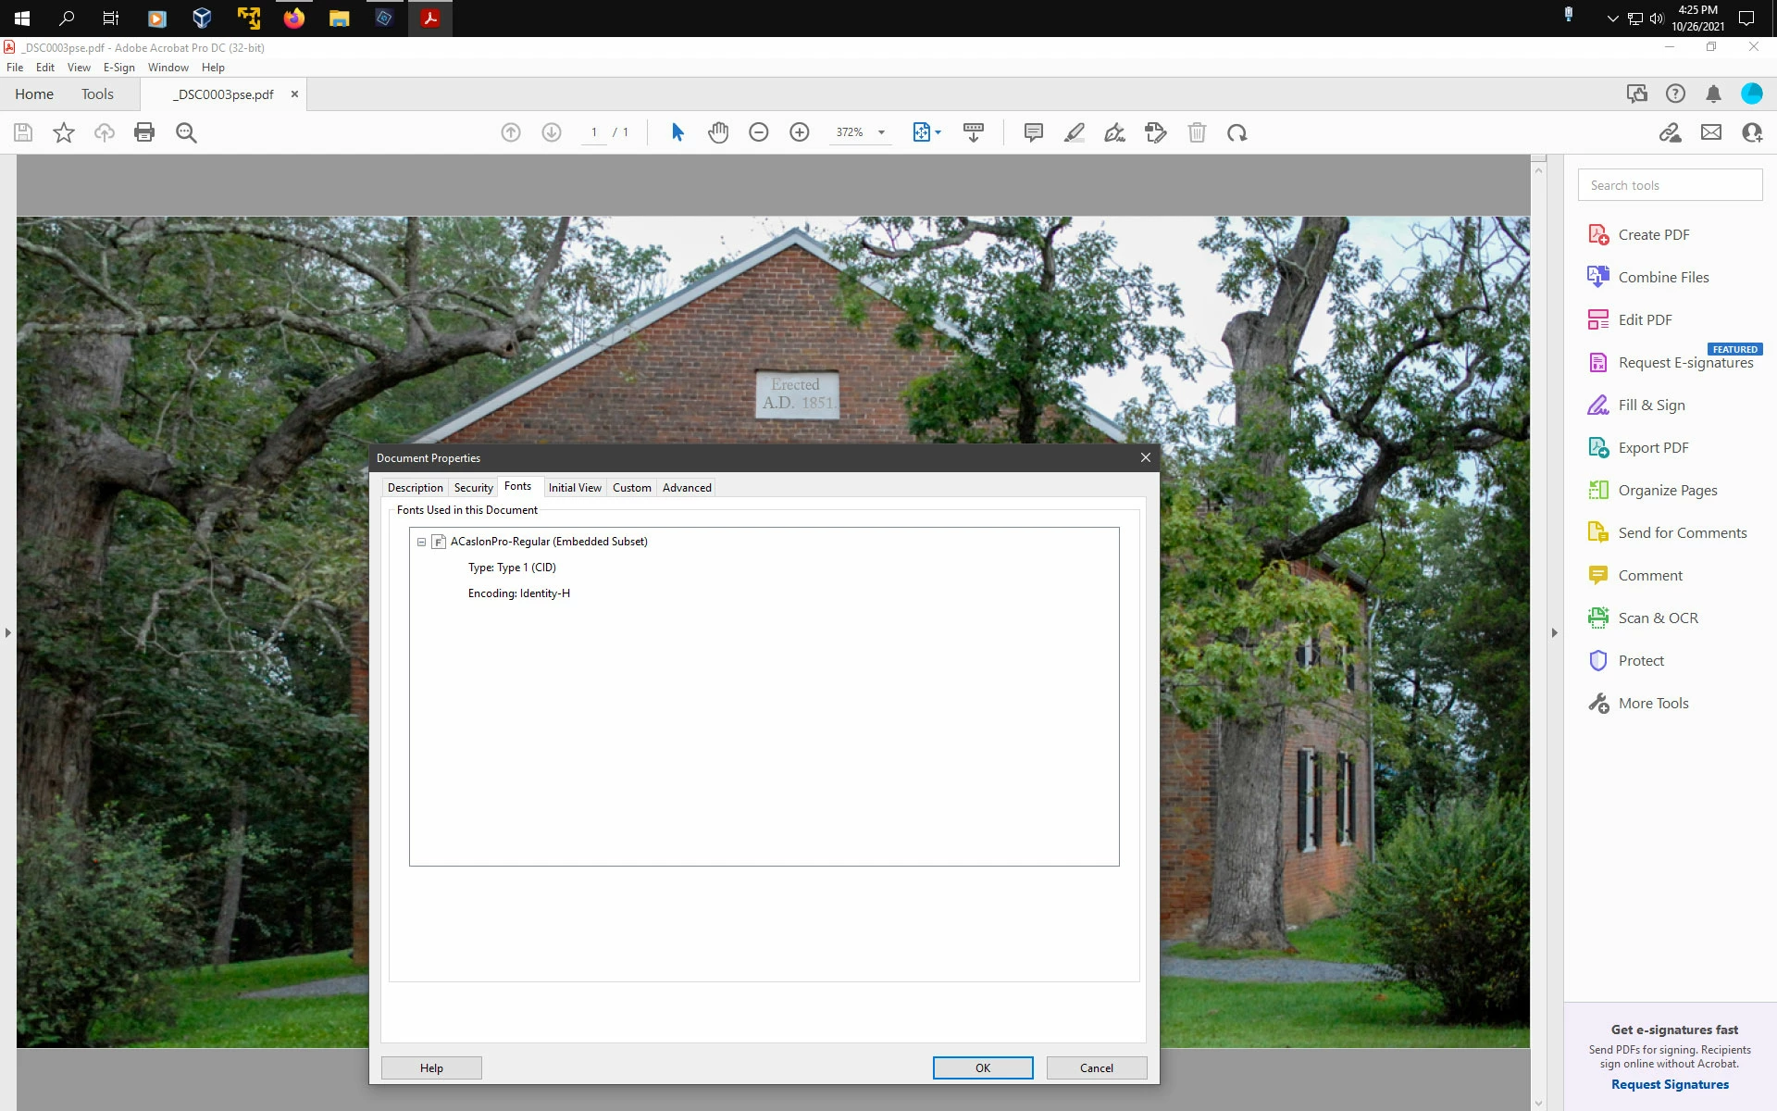The height and width of the screenshot is (1111, 1777).
Task: Click the Search tools field
Action: (1670, 185)
